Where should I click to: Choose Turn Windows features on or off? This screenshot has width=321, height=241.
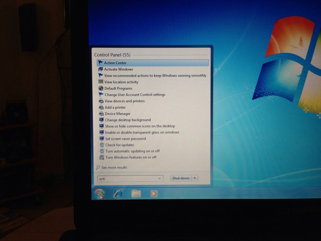click(x=131, y=157)
